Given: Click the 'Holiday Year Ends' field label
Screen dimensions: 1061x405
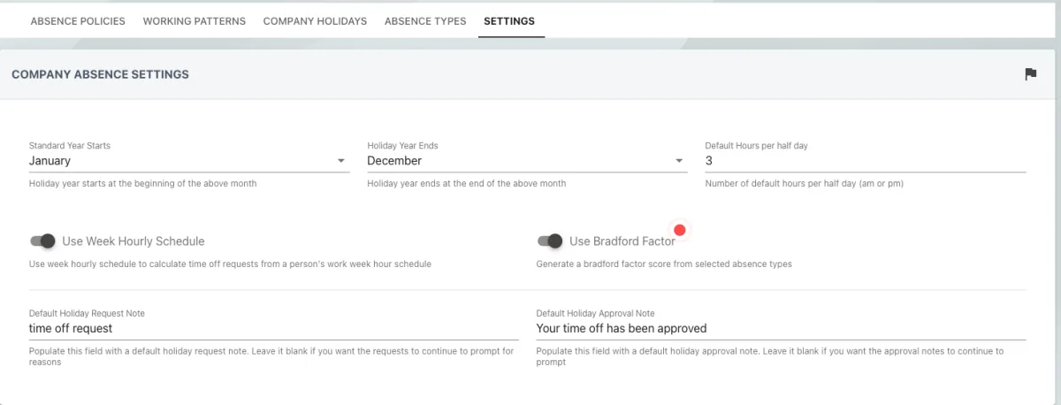Looking at the screenshot, I should click(x=402, y=146).
